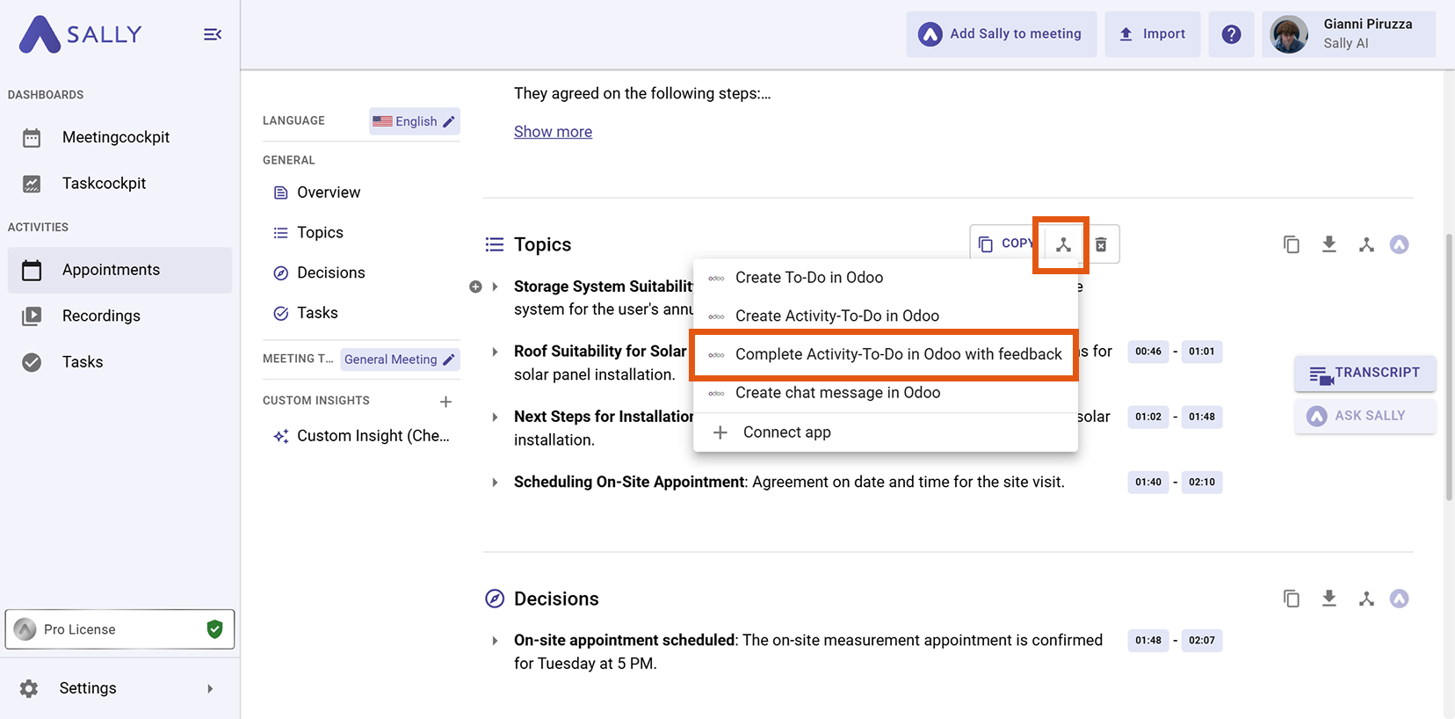The image size is (1455, 719).
Task: Select Connect app option
Action: coord(886,432)
